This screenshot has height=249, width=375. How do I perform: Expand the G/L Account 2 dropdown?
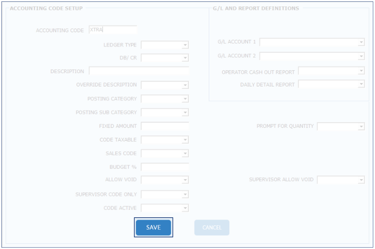[x=312, y=56]
